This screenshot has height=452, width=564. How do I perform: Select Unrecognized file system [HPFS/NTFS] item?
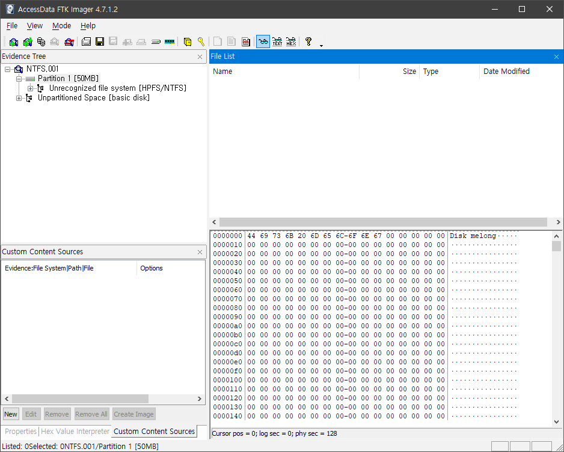tap(118, 88)
